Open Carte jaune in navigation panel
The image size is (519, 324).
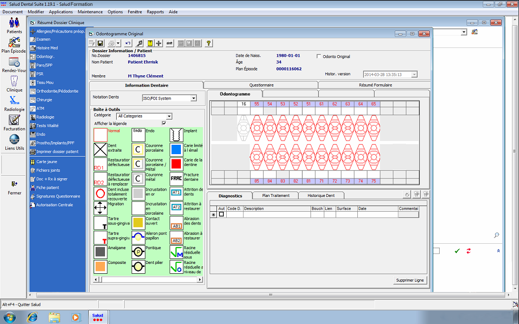click(44, 162)
